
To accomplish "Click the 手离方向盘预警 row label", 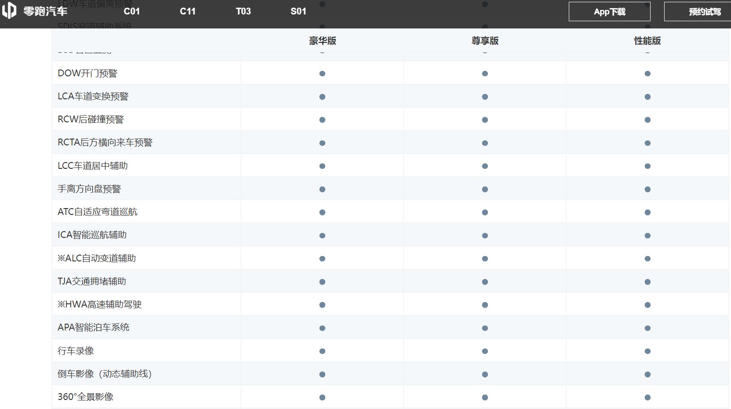I will 89,189.
